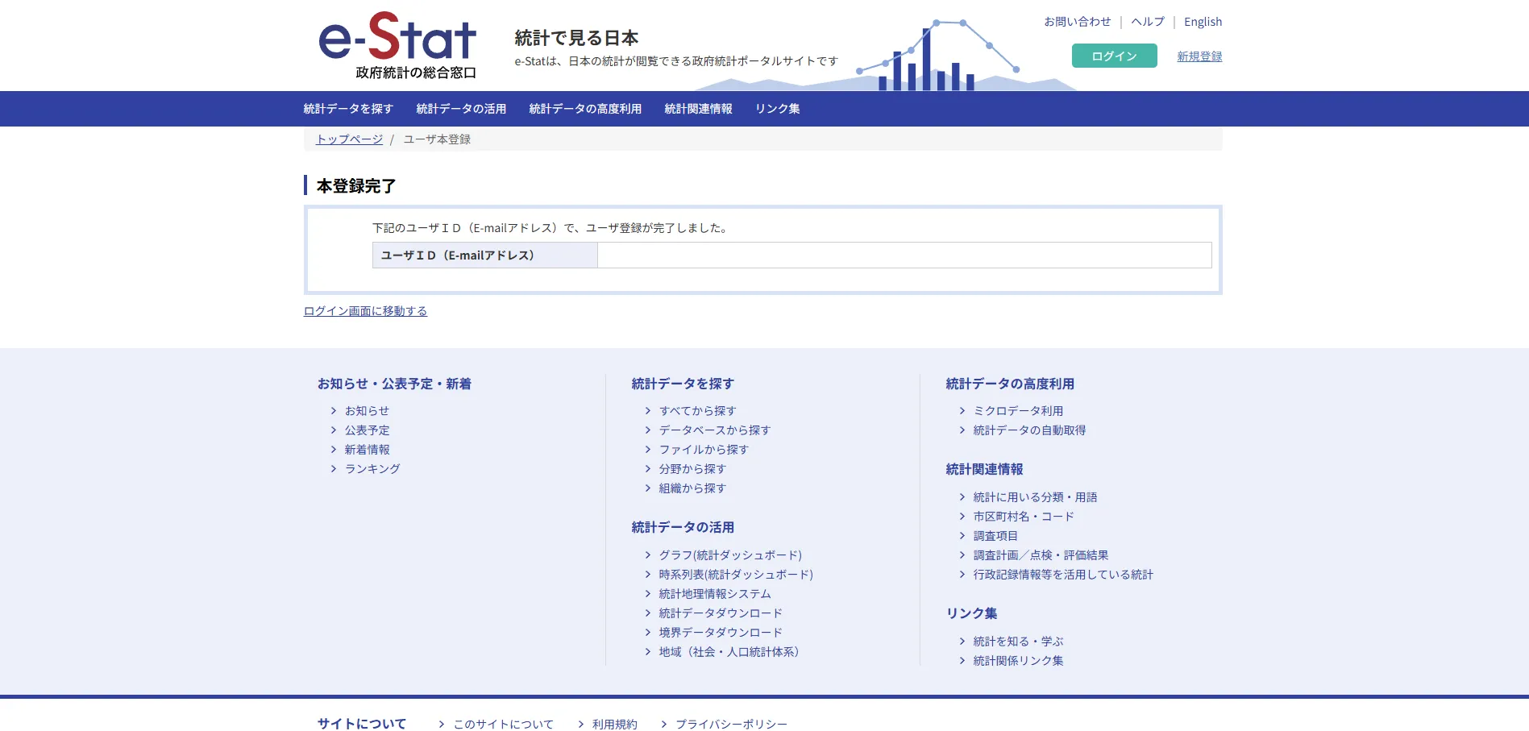This screenshot has width=1529, height=731.
Task: Switch language to English
Action: tap(1203, 22)
